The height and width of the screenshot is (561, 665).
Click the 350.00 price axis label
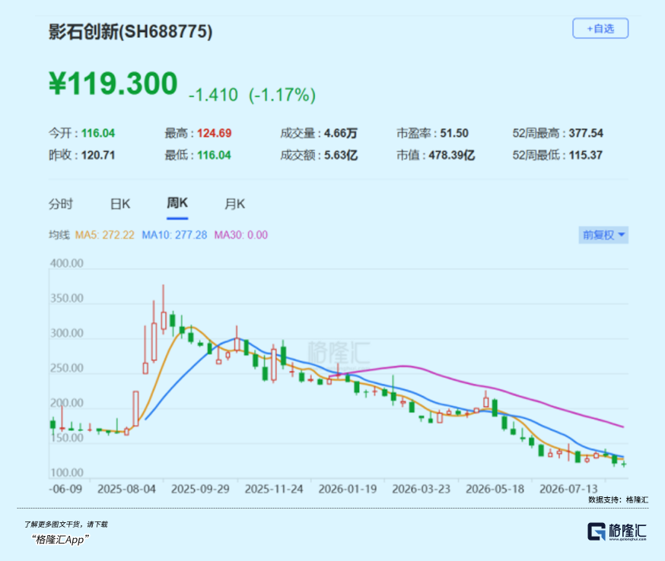click(x=67, y=298)
